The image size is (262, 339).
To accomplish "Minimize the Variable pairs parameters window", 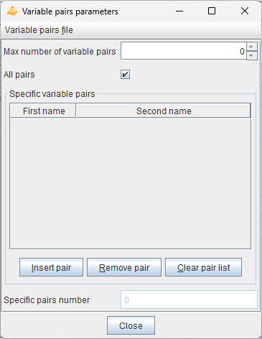I will [x=179, y=11].
